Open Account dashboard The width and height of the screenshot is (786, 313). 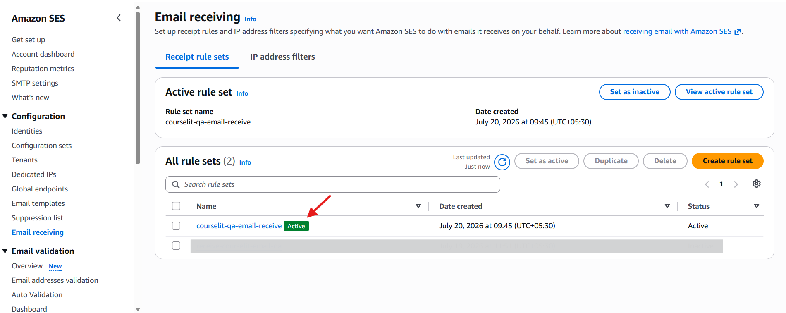(43, 54)
